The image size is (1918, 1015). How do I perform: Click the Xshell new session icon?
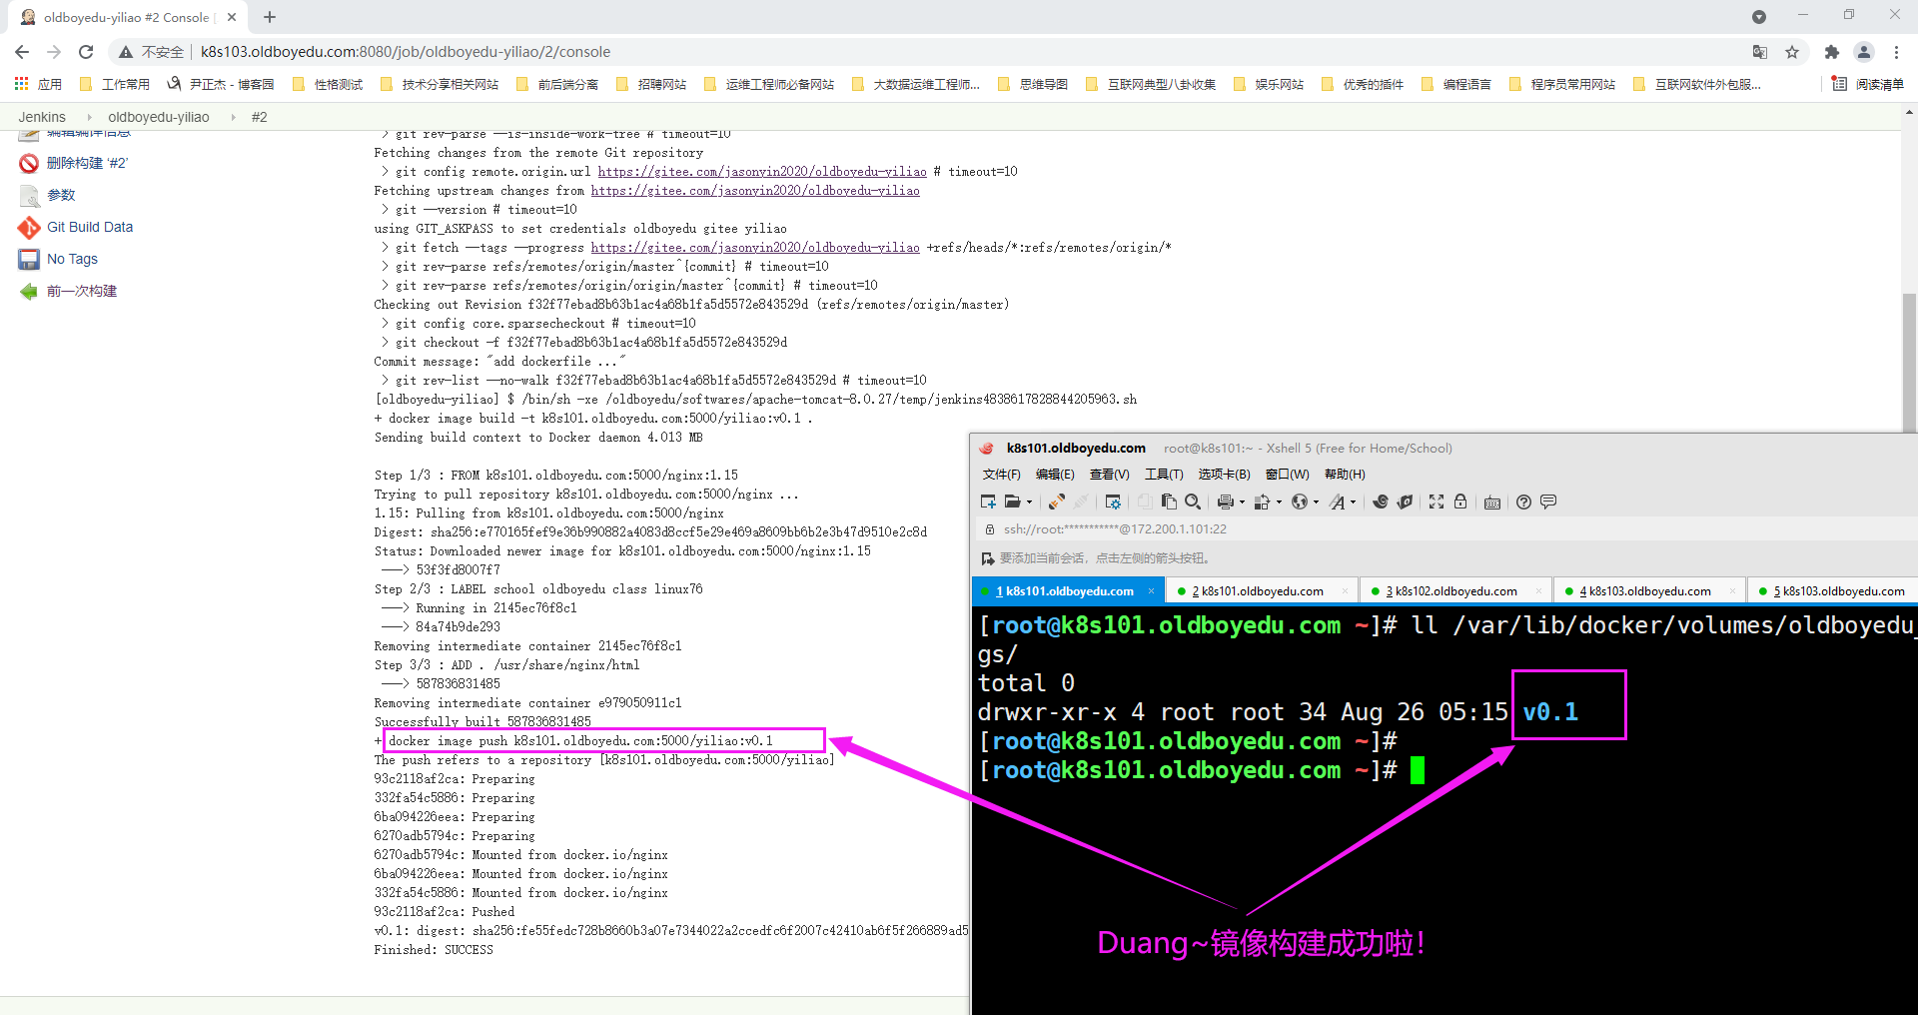click(988, 503)
